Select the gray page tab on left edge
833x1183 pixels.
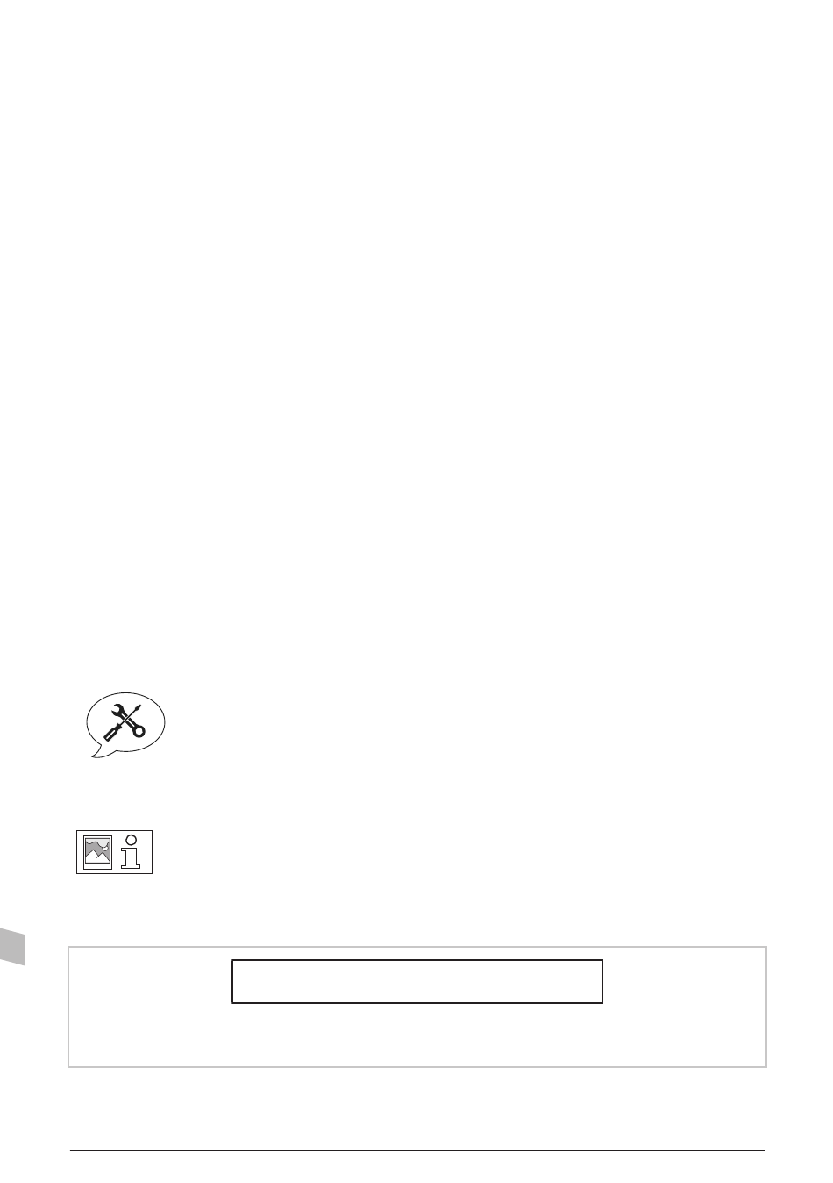[x=12, y=944]
